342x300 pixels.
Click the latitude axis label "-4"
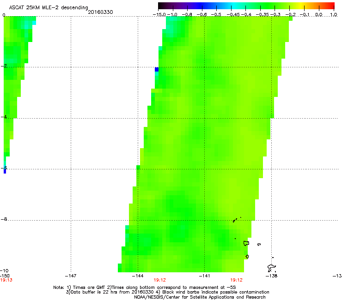[x=4, y=117]
